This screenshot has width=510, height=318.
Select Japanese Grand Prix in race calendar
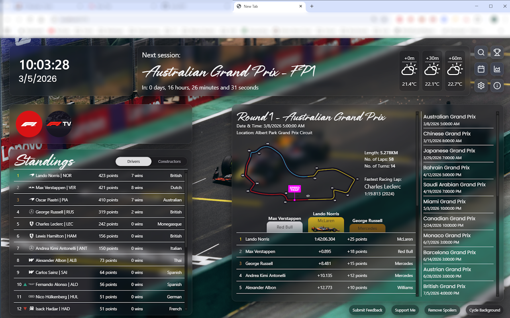pyautogui.click(x=458, y=154)
